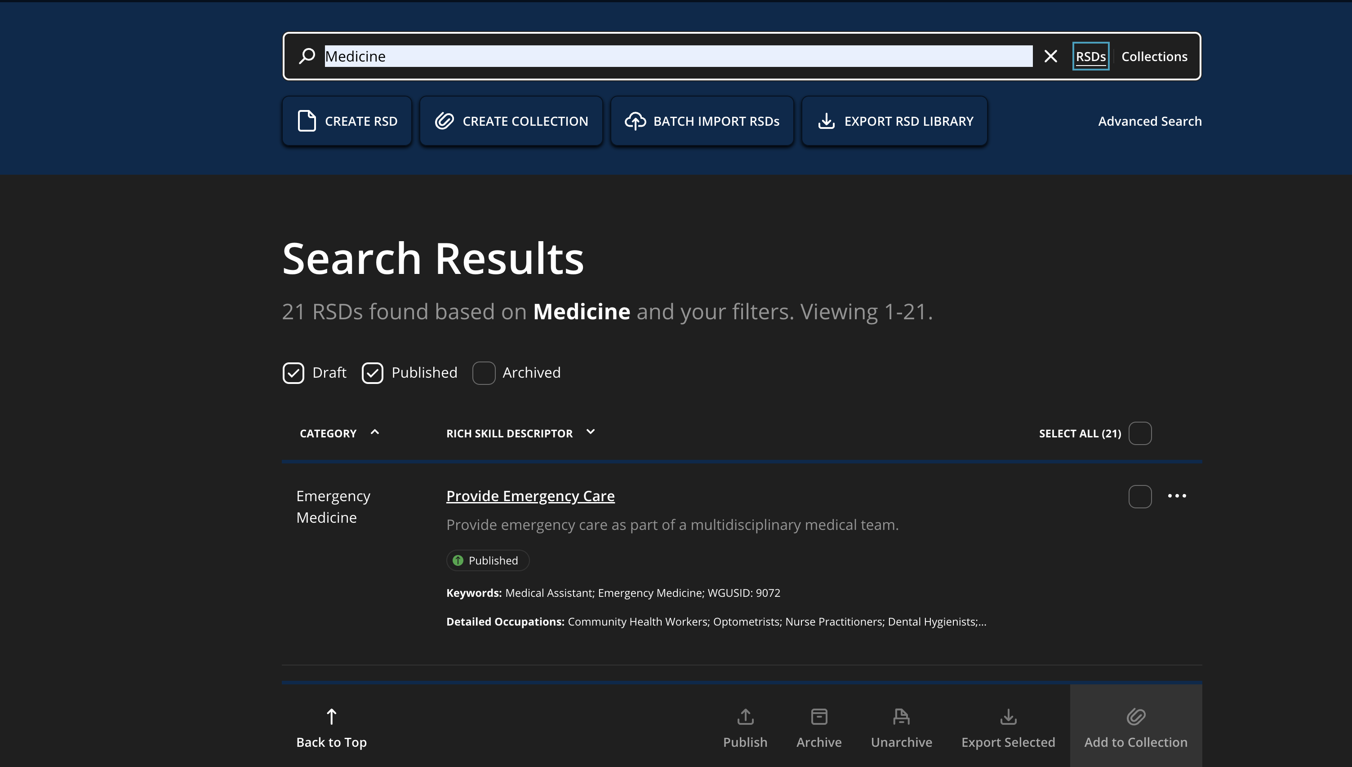Sort by the Category column chevron
1352x767 pixels.
(375, 432)
